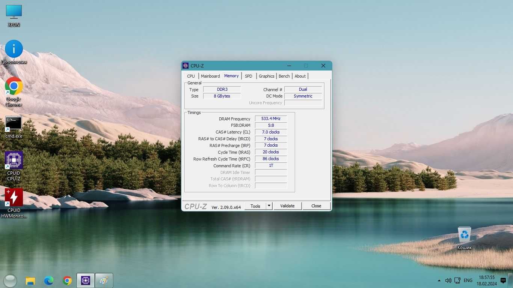
Task: Open the XEON computer desktop icon
Action: click(x=14, y=16)
